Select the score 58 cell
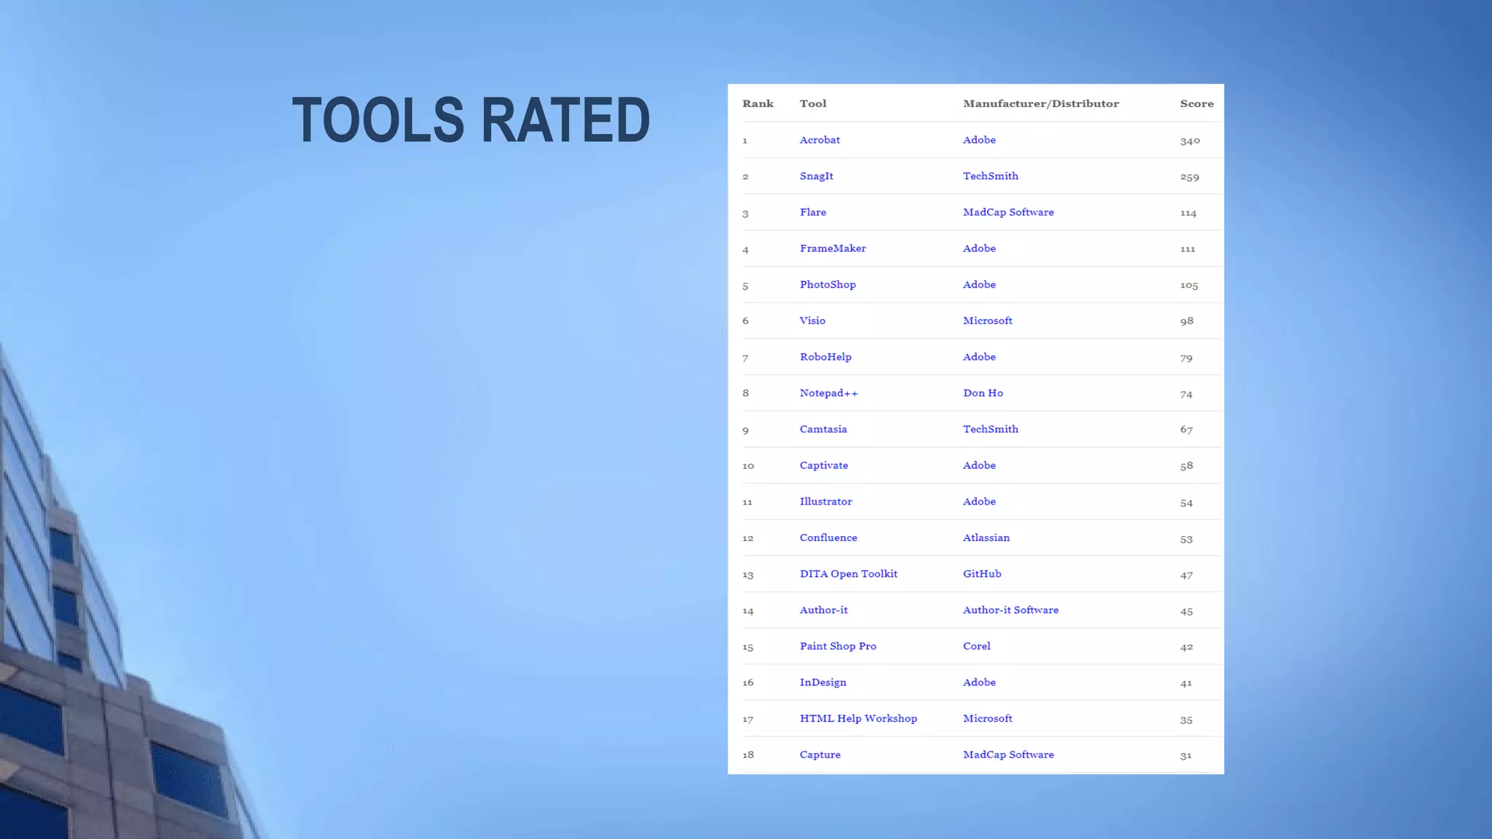The image size is (1492, 839). click(x=1186, y=466)
